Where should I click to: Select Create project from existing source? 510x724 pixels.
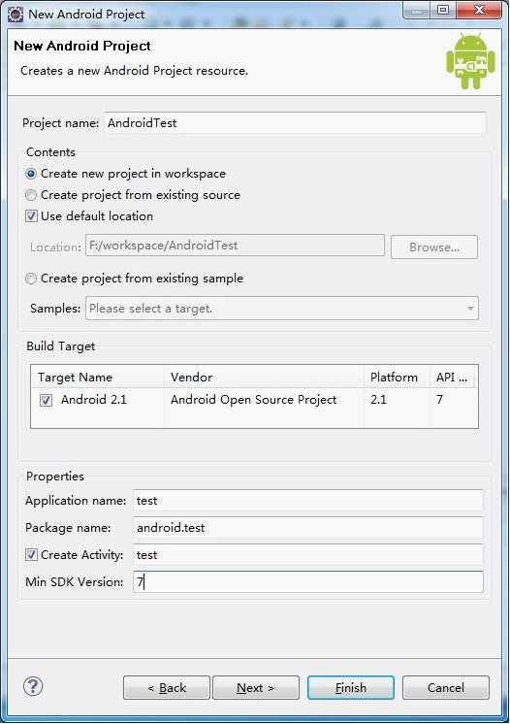coord(31,195)
